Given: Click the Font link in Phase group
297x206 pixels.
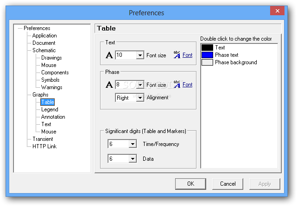Looking at the screenshot, I should coord(187,85).
